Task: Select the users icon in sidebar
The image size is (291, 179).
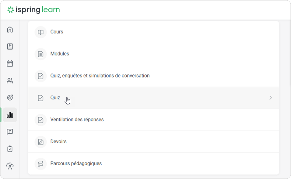Action: pyautogui.click(x=10, y=81)
